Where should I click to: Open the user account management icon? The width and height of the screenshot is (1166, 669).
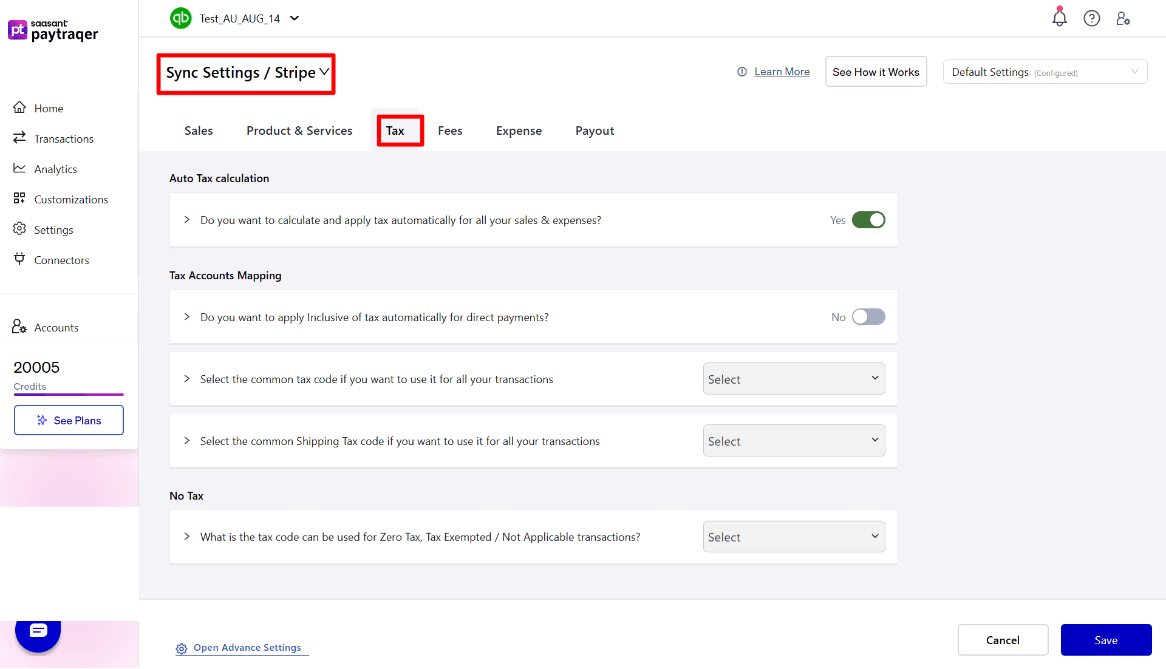1123,18
